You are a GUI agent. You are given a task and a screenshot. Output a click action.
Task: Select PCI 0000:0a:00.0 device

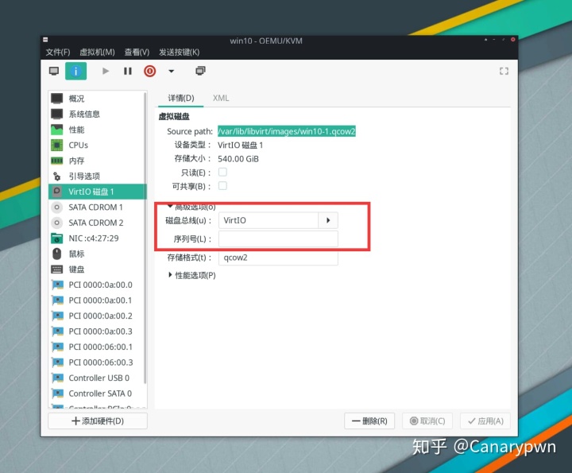click(98, 285)
